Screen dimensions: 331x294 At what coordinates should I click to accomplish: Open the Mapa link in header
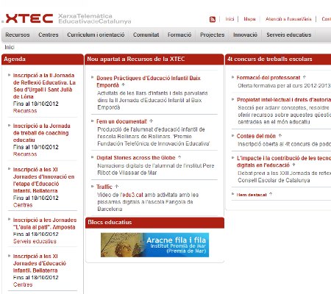coord(249,19)
